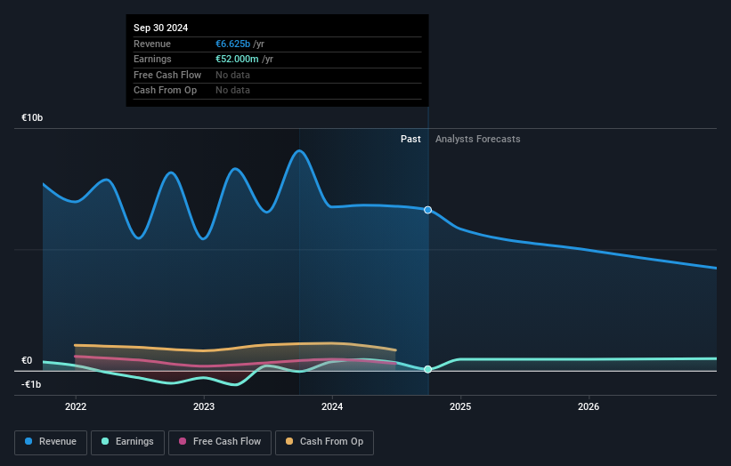Click the revenue data point on blue line
Viewport: 731px width, 466px height.
[x=427, y=210]
